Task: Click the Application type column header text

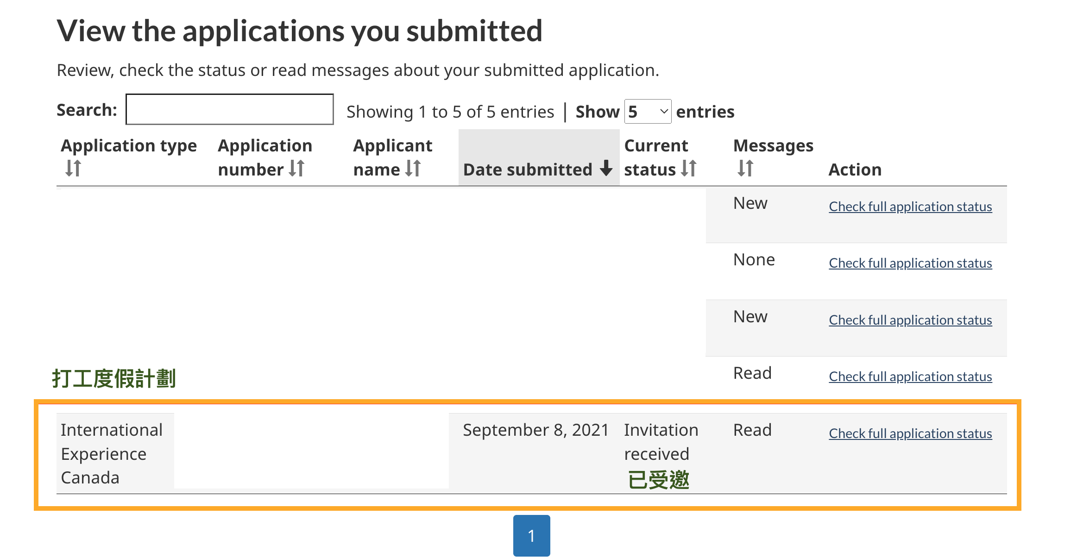Action: pyautogui.click(x=129, y=145)
